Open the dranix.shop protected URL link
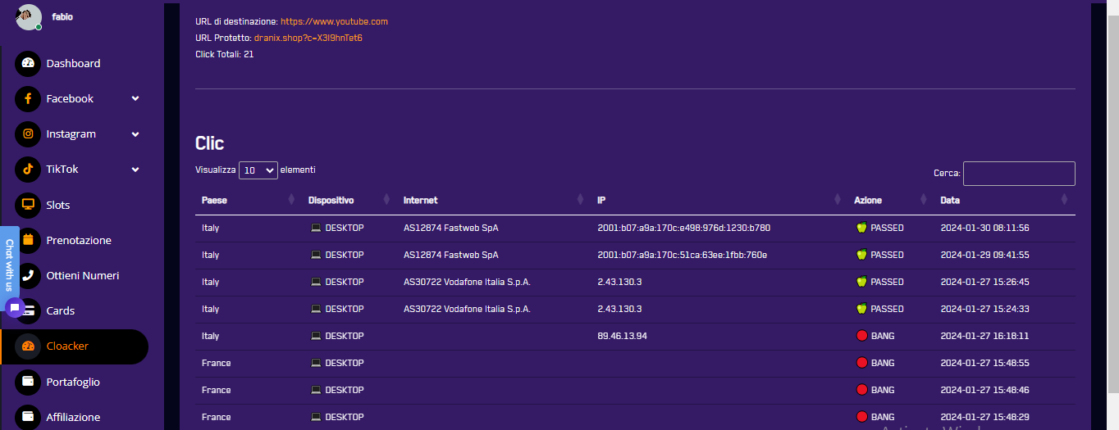This screenshot has height=430, width=1119. 308,38
